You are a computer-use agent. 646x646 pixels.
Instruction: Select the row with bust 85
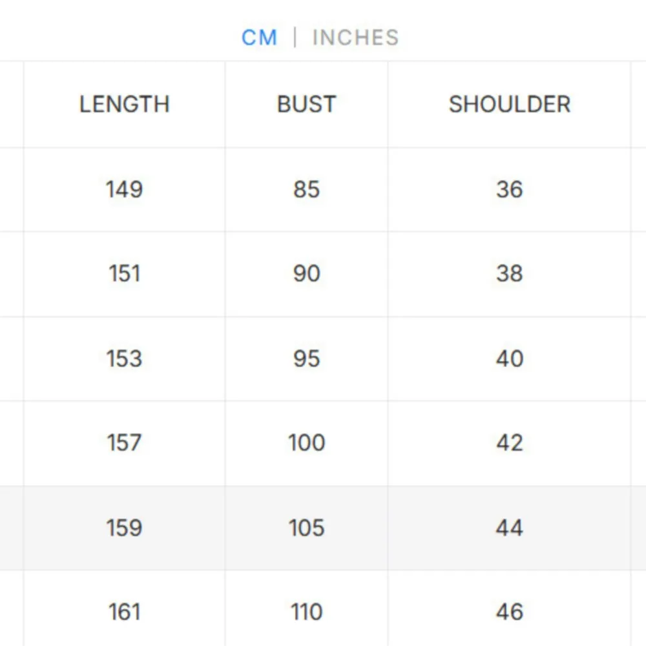click(x=306, y=189)
